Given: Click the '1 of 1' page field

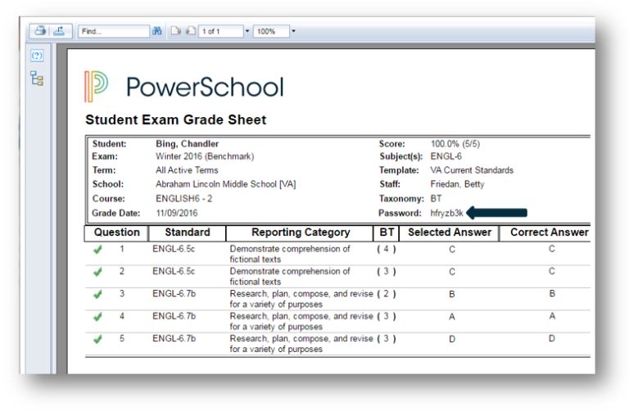Looking at the screenshot, I should 220,31.
